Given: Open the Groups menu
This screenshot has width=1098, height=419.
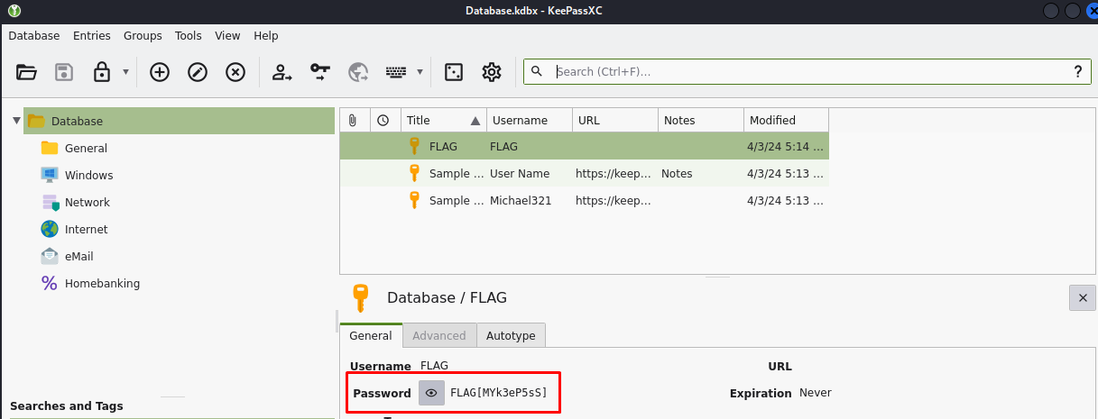Looking at the screenshot, I should [x=143, y=36].
